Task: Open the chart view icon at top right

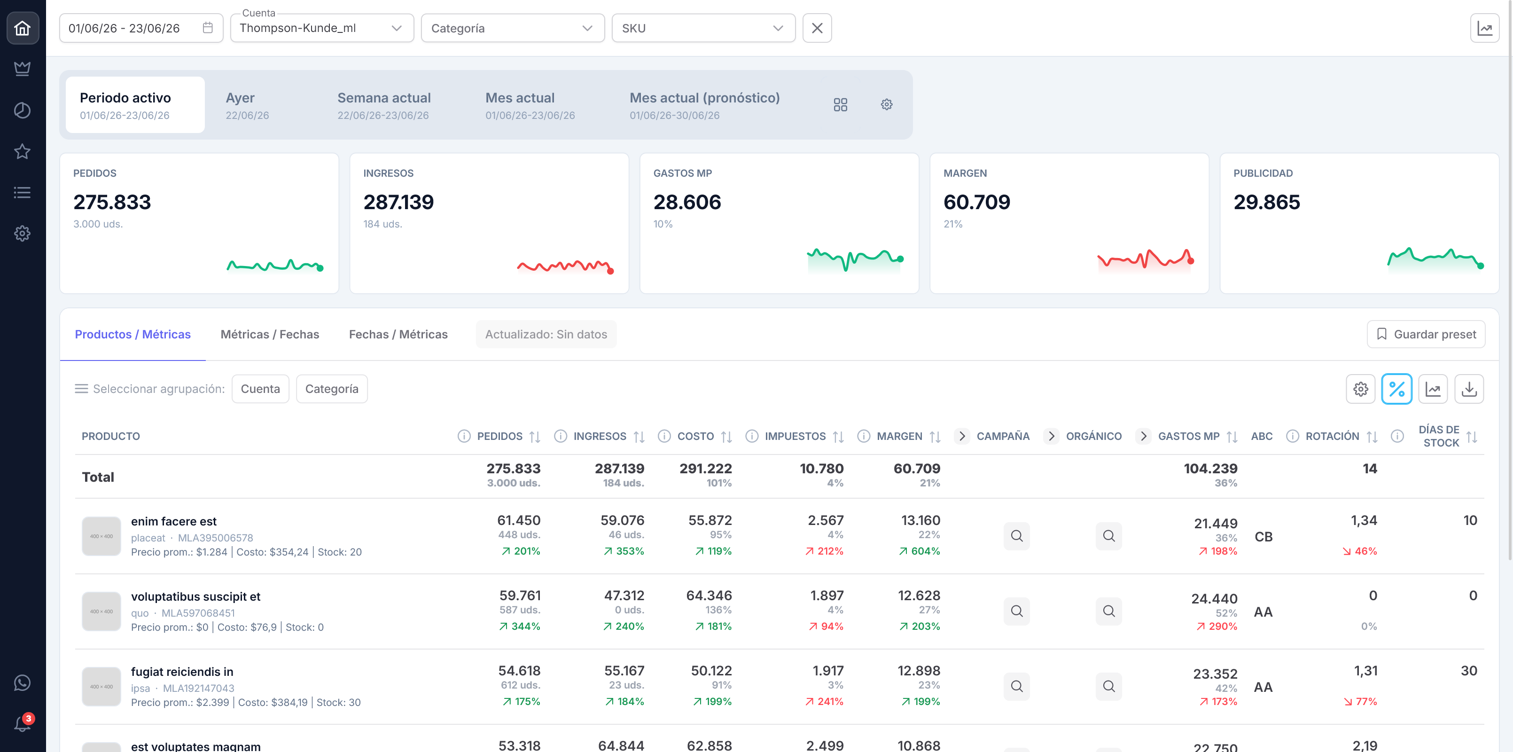Action: pos(1484,28)
